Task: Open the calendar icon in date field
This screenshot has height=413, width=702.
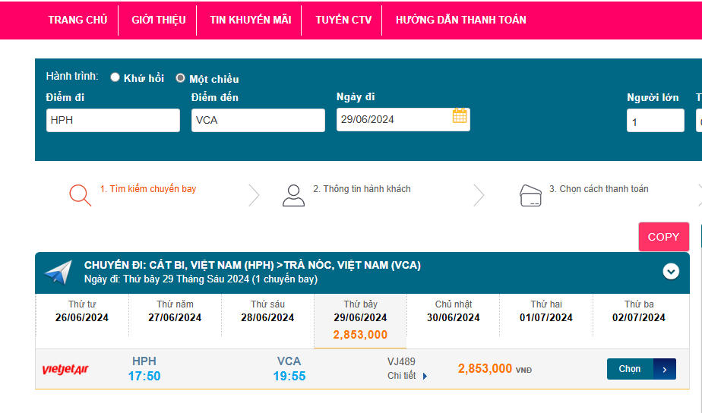Action: [460, 116]
